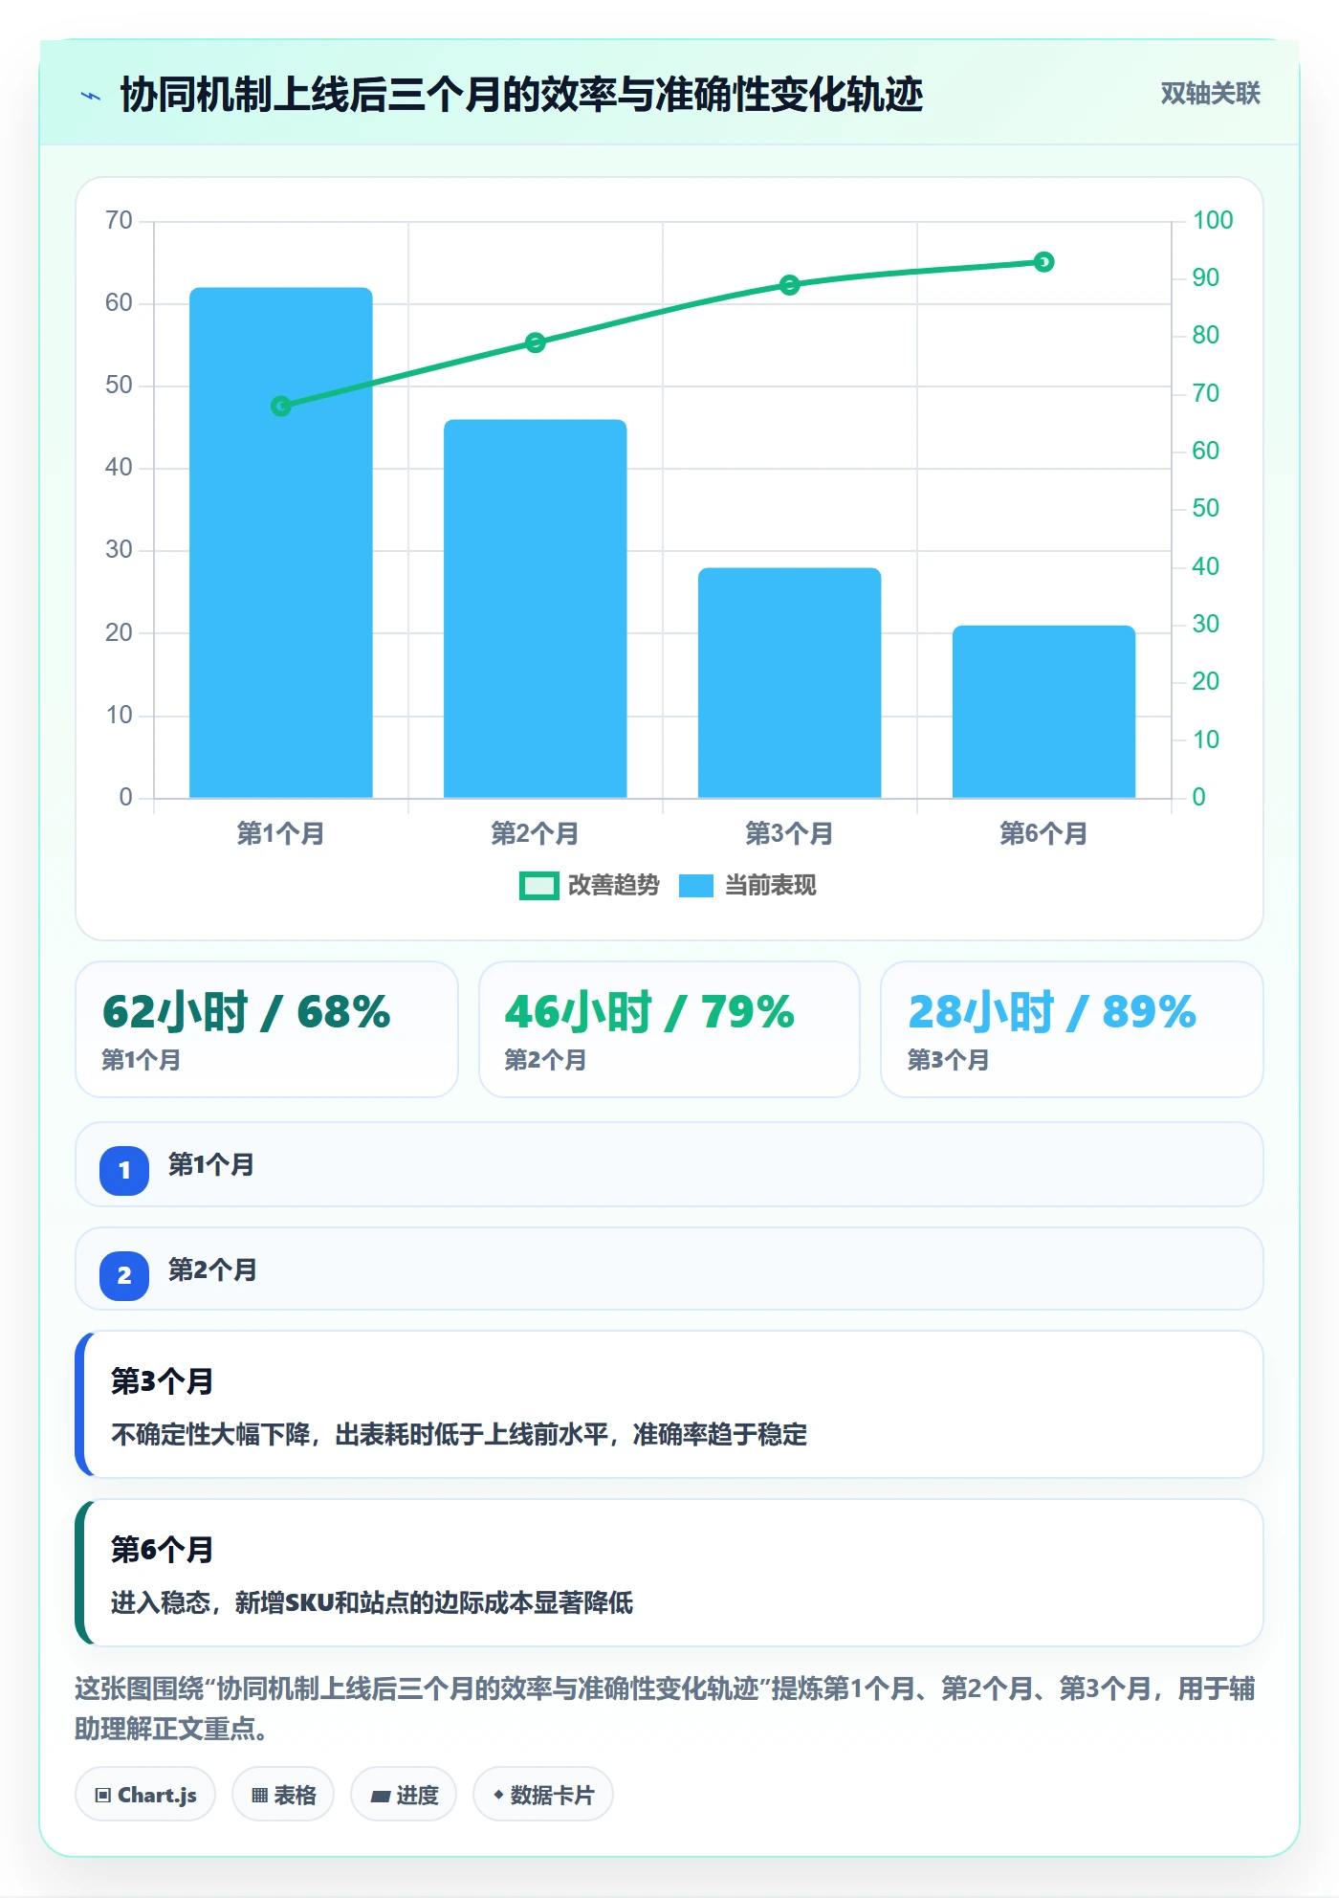Click the green line point for 第2个月

536,342
